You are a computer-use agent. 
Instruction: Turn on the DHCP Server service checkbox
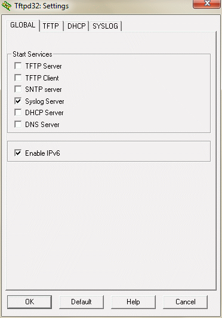point(18,112)
